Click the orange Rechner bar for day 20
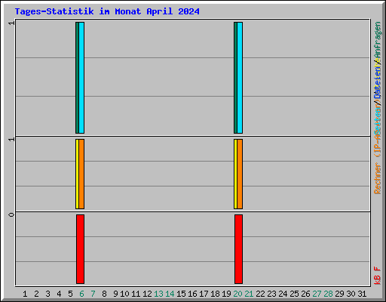Image resolution: width=386 pixels, height=302 pixels. 240,174
